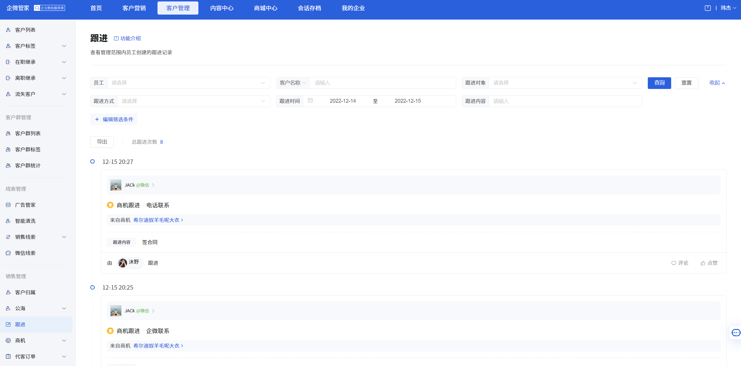
Task: Click the 跟进内容 text input field
Action: tap(565, 101)
